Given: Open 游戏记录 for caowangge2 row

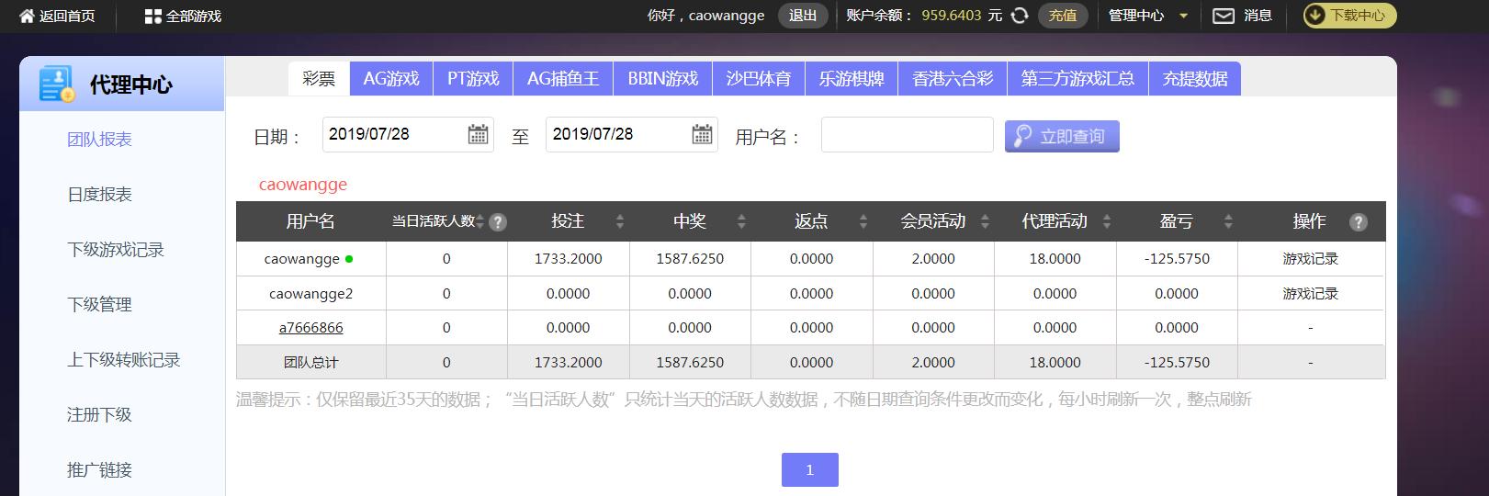Looking at the screenshot, I should pos(1311,294).
